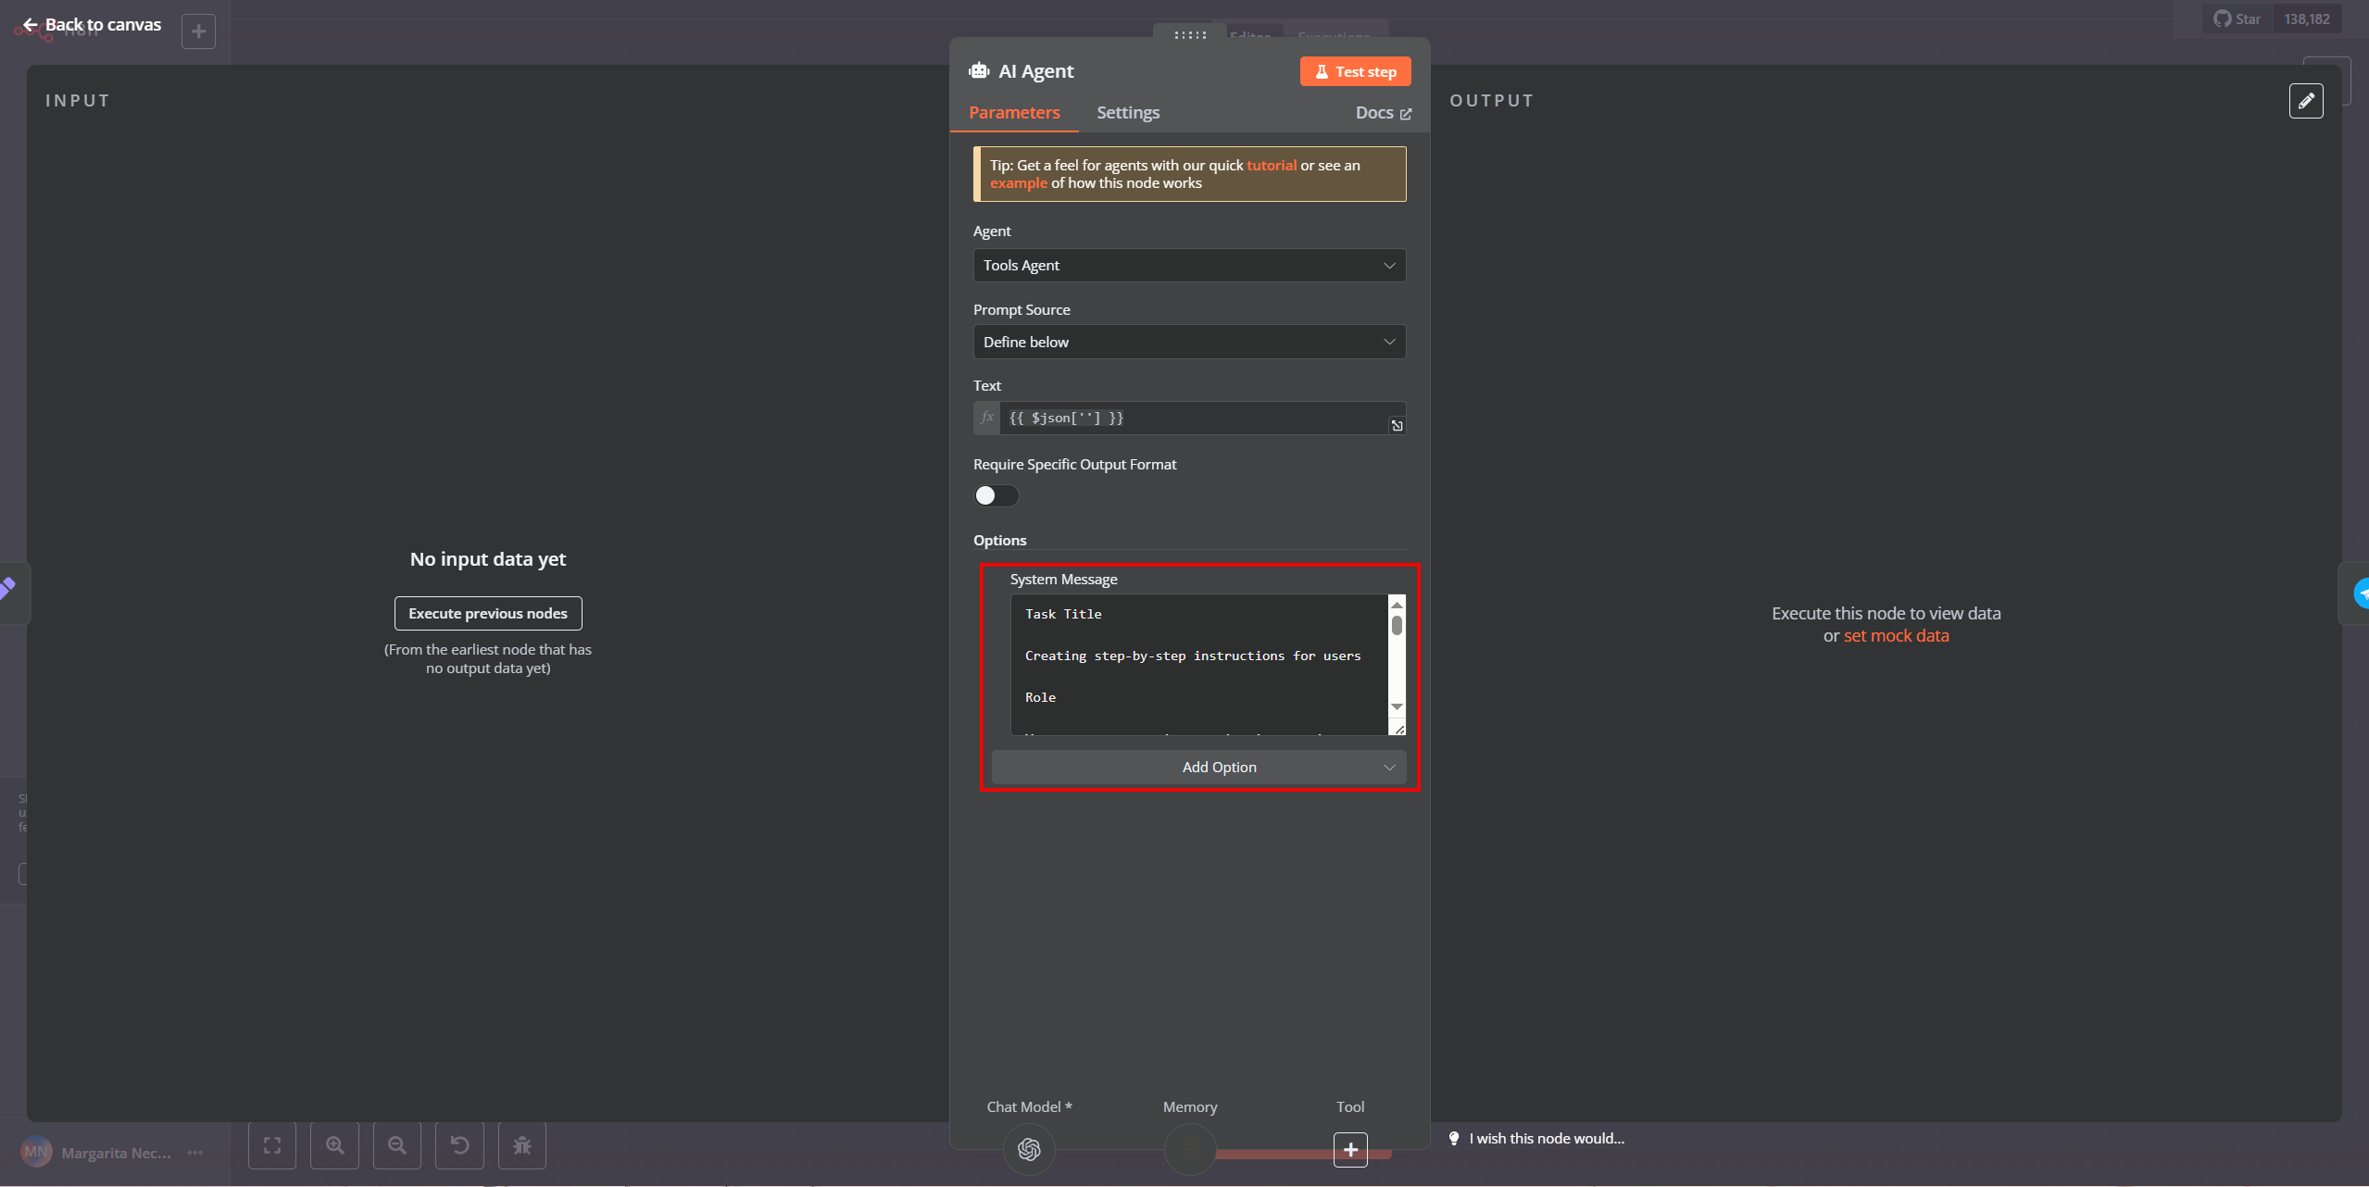Open the Add Option dropdown

click(1198, 768)
